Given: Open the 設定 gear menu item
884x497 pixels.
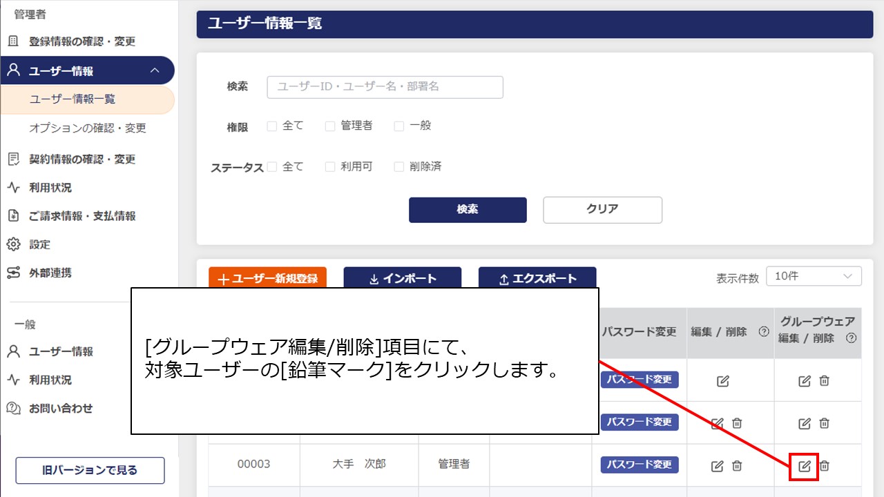Looking at the screenshot, I should click(x=39, y=244).
